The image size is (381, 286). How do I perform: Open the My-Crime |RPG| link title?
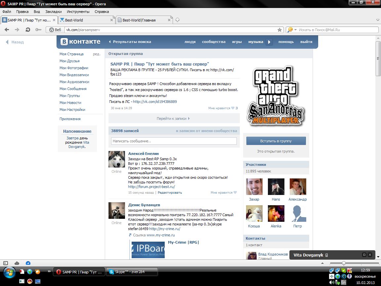click(184, 242)
